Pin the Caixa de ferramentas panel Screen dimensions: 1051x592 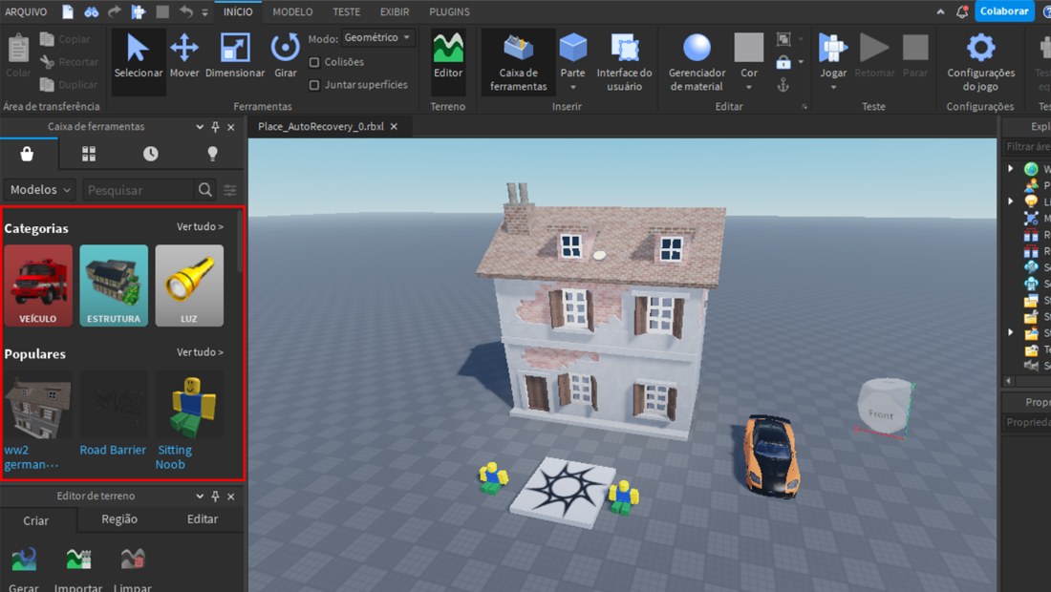[x=215, y=127]
